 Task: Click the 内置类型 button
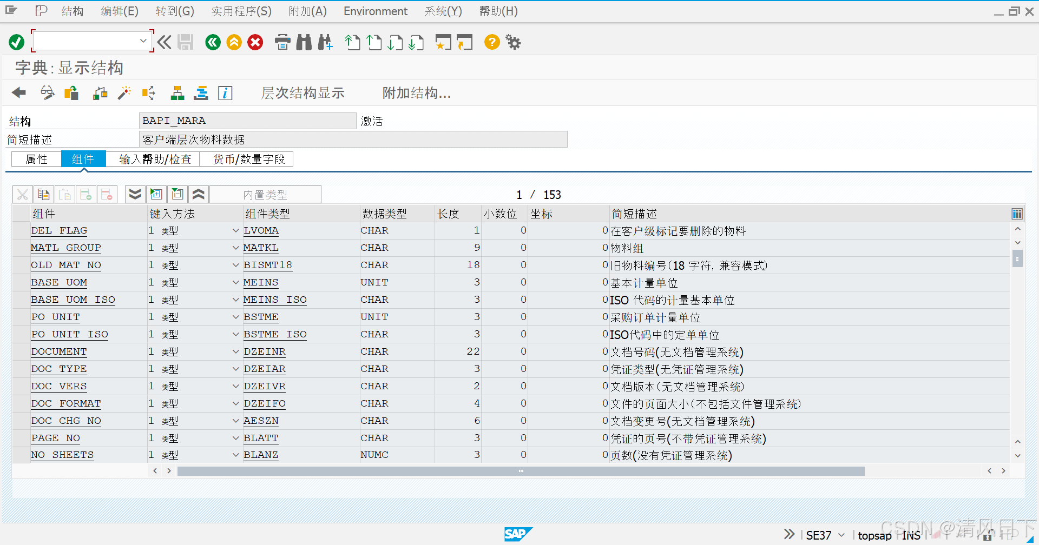click(x=265, y=194)
